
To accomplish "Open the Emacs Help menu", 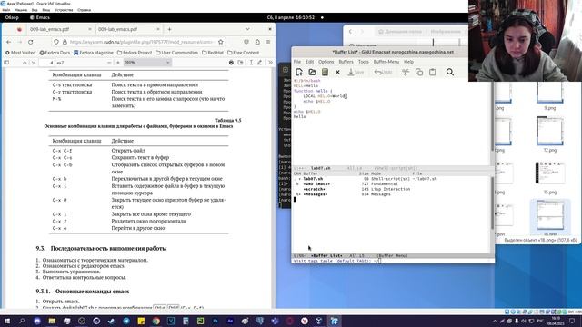I will [x=408, y=62].
